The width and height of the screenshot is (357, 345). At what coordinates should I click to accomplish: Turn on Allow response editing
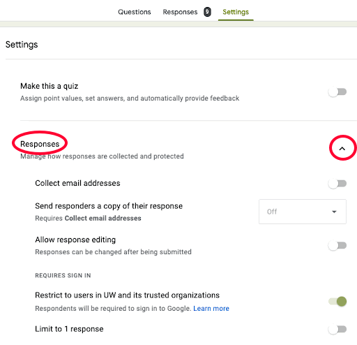[337, 246]
